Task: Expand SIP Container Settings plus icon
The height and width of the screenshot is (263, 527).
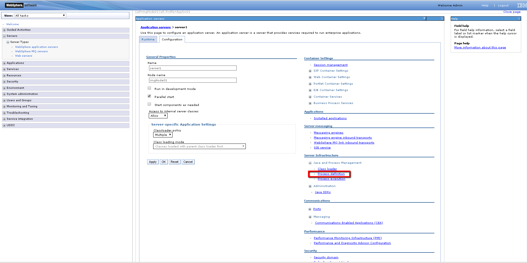Action: [310, 71]
